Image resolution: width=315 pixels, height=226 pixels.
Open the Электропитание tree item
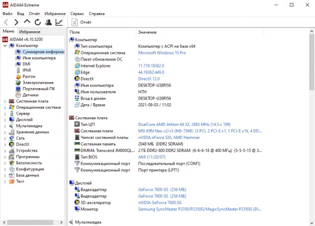coord(38,83)
